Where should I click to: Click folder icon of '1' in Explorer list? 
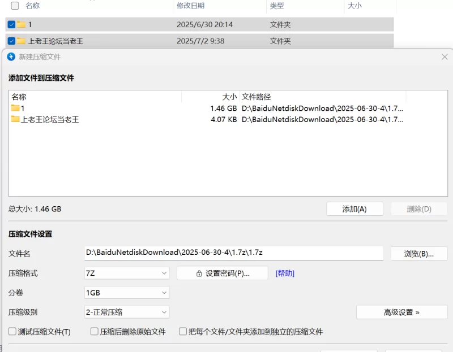(21, 24)
